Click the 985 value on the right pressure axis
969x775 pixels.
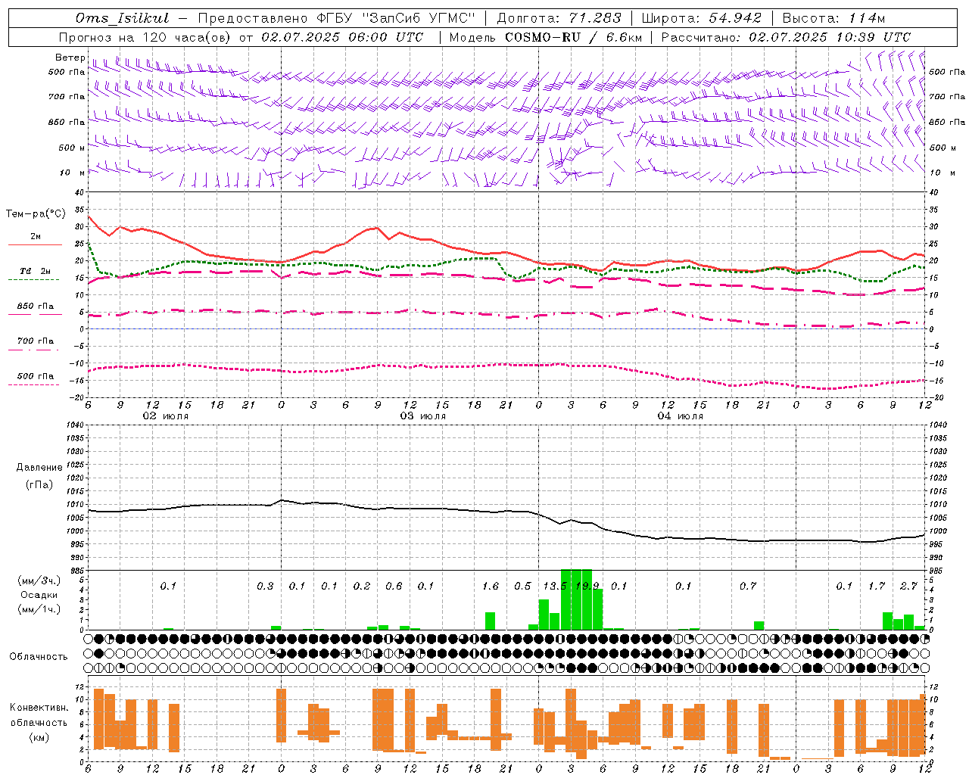(x=937, y=571)
